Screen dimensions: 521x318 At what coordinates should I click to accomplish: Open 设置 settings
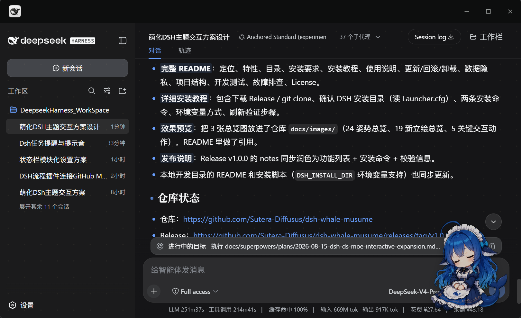[x=21, y=305]
